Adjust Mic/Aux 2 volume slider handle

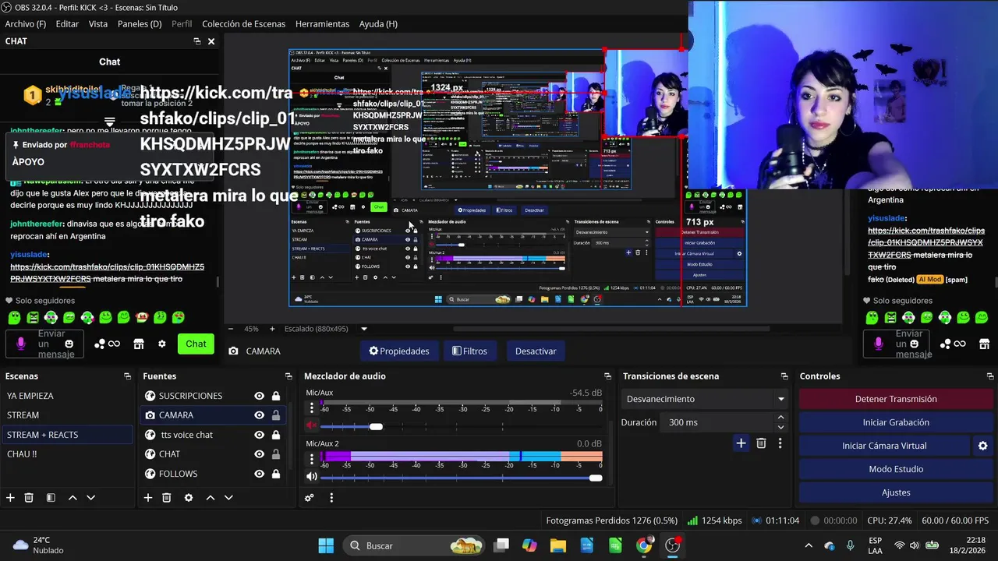(596, 478)
